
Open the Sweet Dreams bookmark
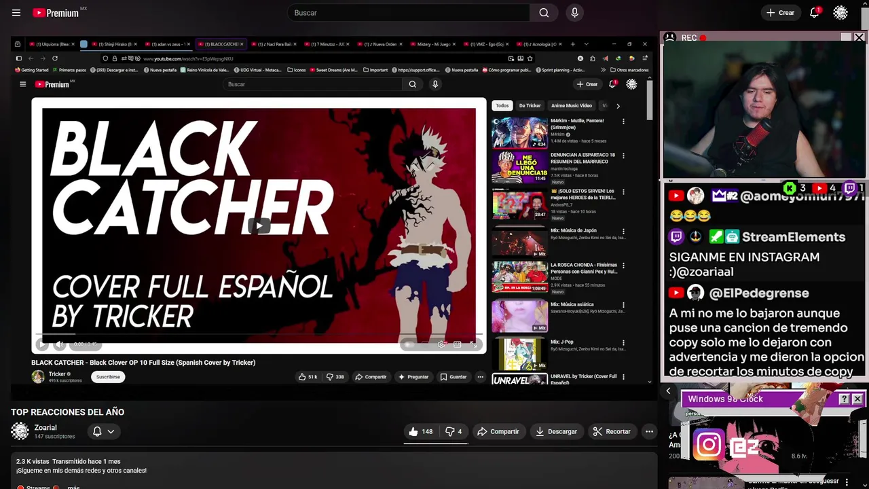click(333, 70)
